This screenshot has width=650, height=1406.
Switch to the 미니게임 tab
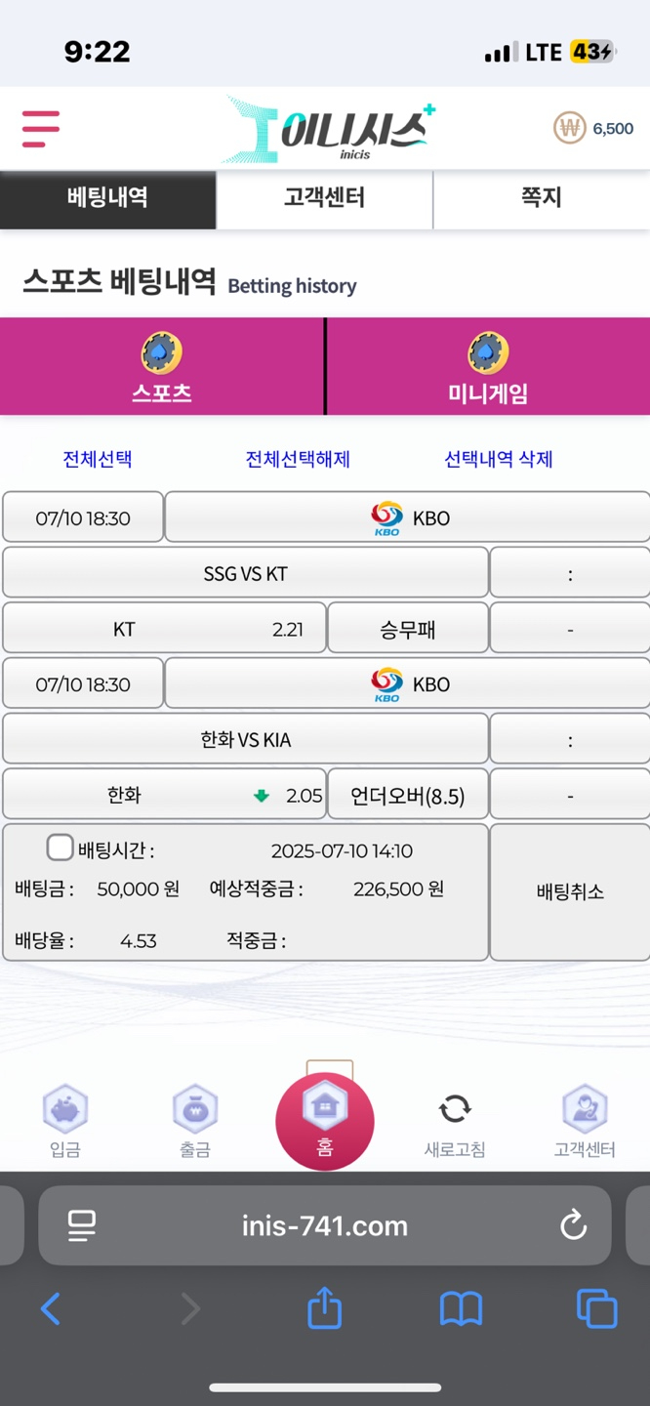488,366
